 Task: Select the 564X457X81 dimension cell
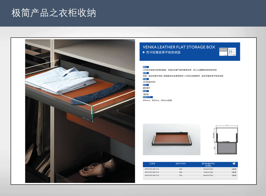click(x=208, y=169)
